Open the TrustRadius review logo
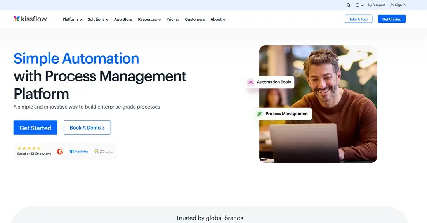Image resolution: width=427 pixels, height=223 pixels. [78, 152]
